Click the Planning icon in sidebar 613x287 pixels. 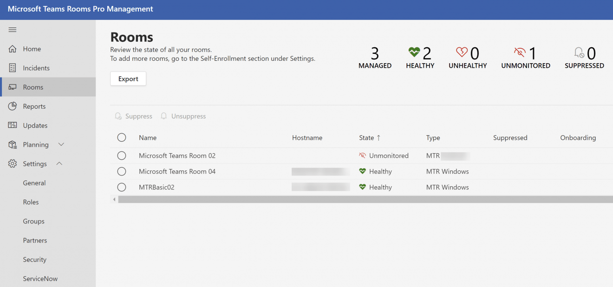tap(13, 144)
